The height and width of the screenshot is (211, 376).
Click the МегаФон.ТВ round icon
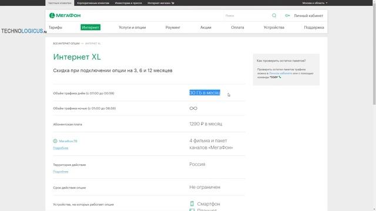(55, 141)
